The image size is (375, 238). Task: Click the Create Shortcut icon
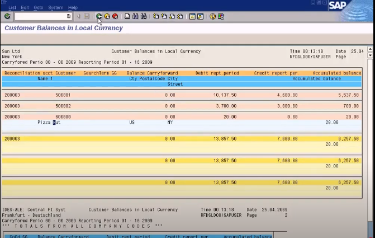click(201, 16)
